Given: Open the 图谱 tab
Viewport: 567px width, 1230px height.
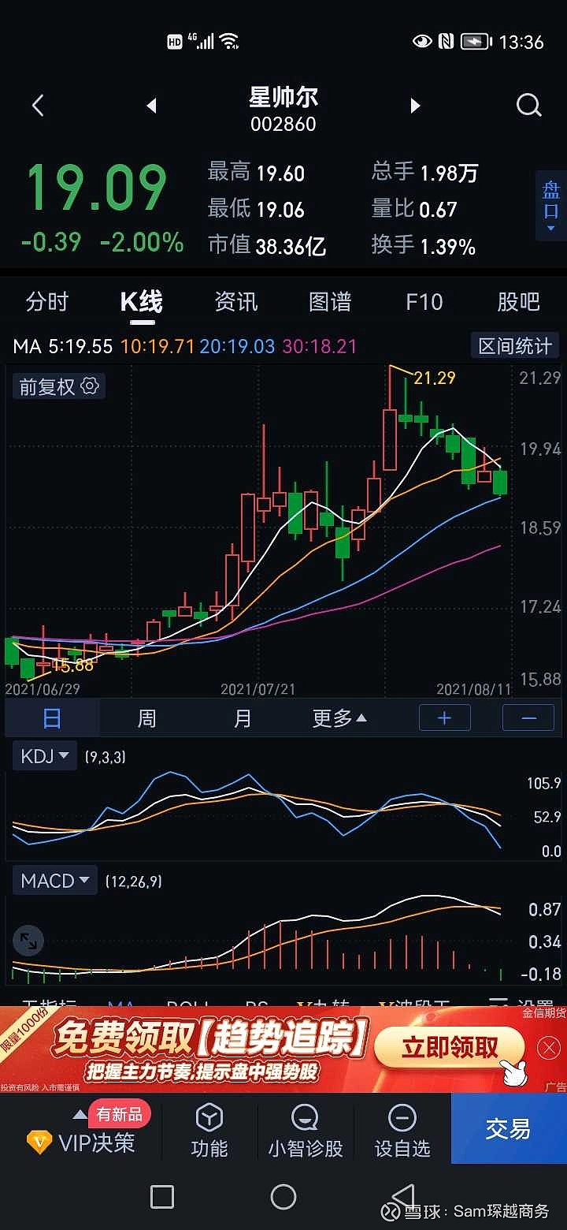Looking at the screenshot, I should click(x=330, y=301).
